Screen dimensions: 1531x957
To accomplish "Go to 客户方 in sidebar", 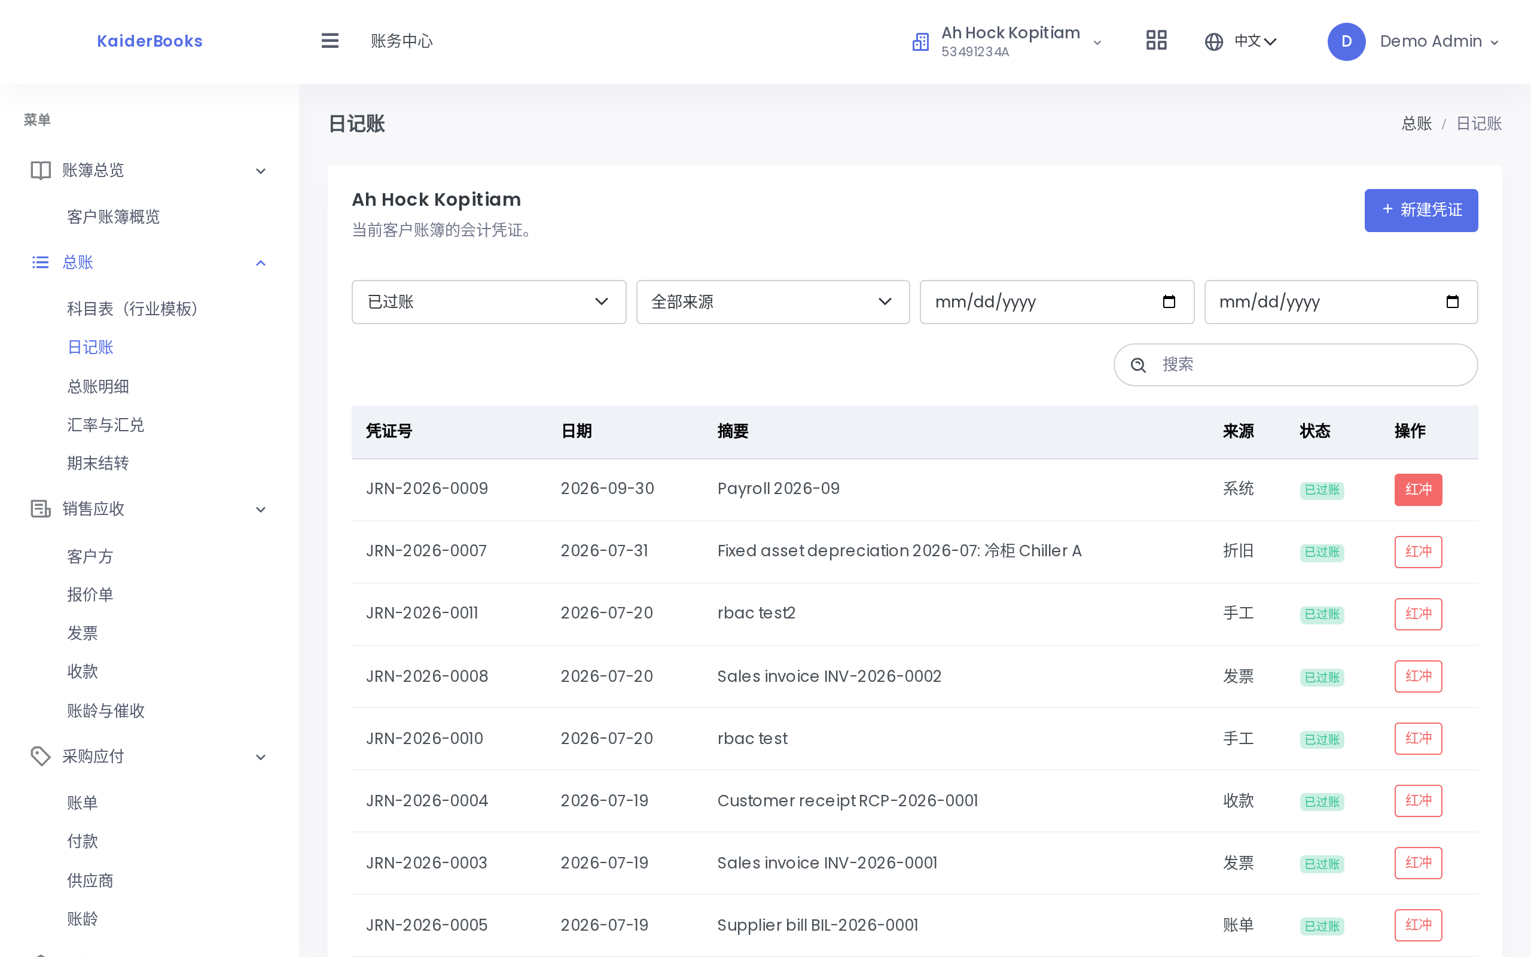I will 90,556.
